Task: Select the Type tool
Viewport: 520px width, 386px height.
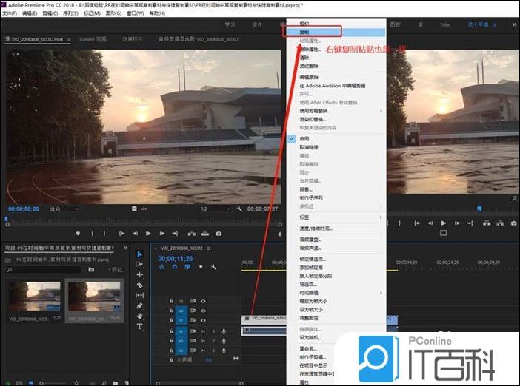Action: pos(140,326)
